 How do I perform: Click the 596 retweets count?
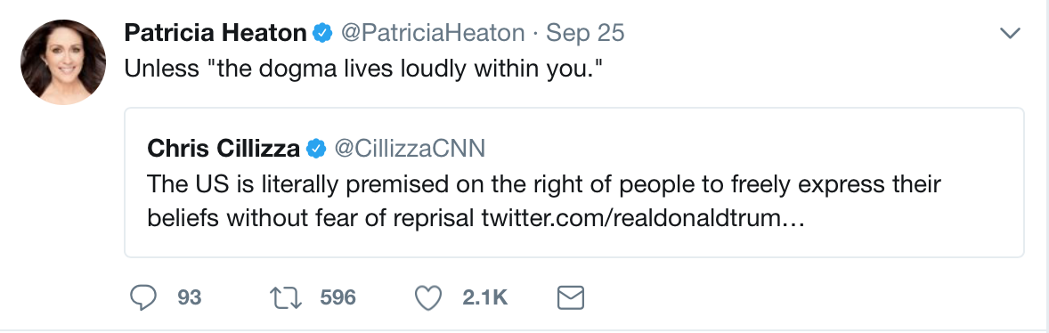click(337, 297)
